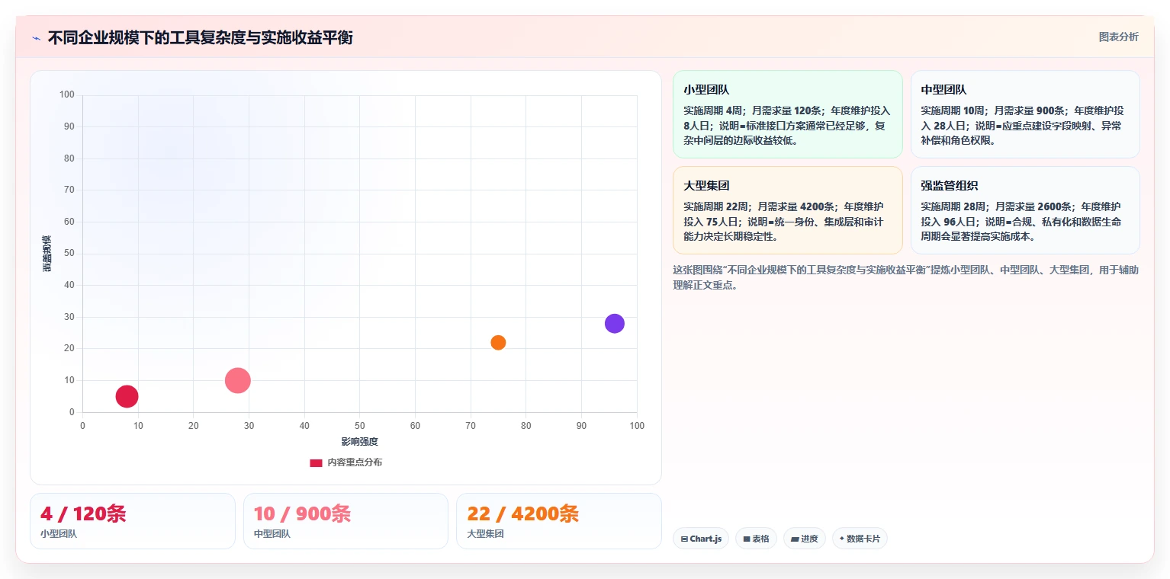Click the 覆盖规模 y-axis title
This screenshot has height=579, width=1170.
click(47, 254)
